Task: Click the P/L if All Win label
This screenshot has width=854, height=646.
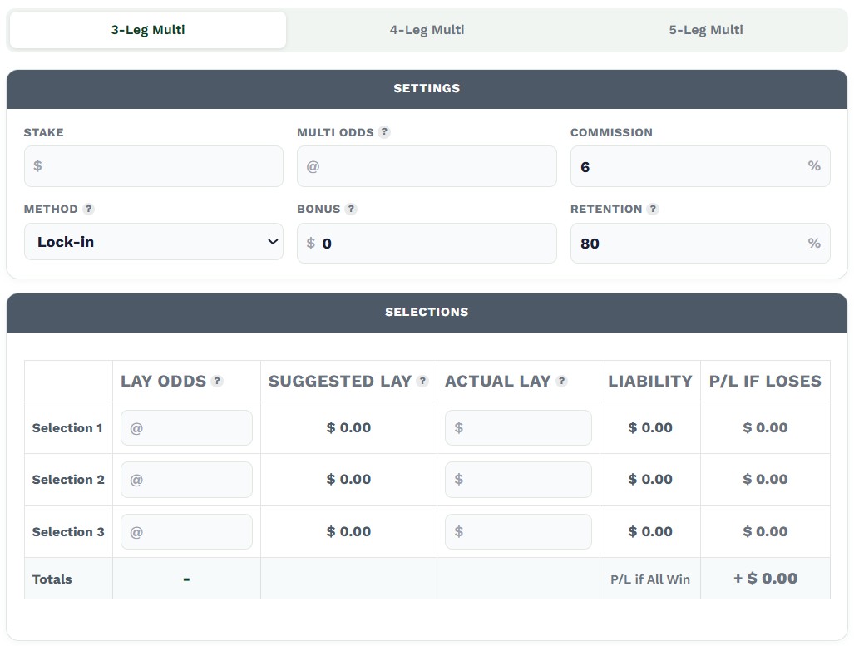Action: (x=649, y=579)
